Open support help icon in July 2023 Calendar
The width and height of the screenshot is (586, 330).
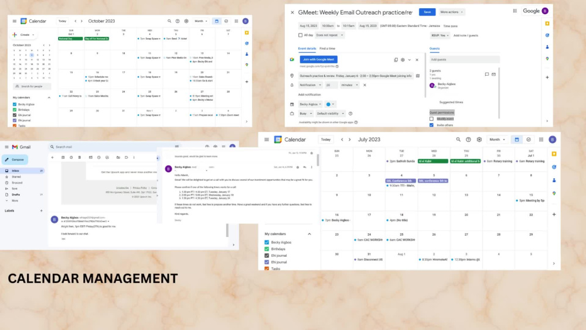pyautogui.click(x=468, y=140)
